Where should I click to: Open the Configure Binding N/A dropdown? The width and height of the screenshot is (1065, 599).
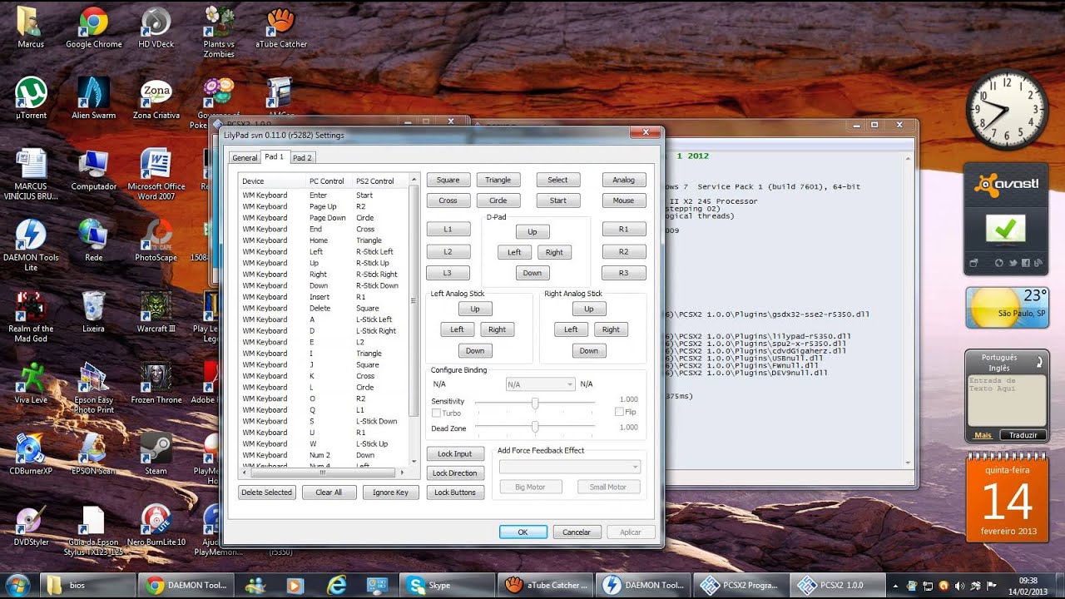tap(540, 384)
